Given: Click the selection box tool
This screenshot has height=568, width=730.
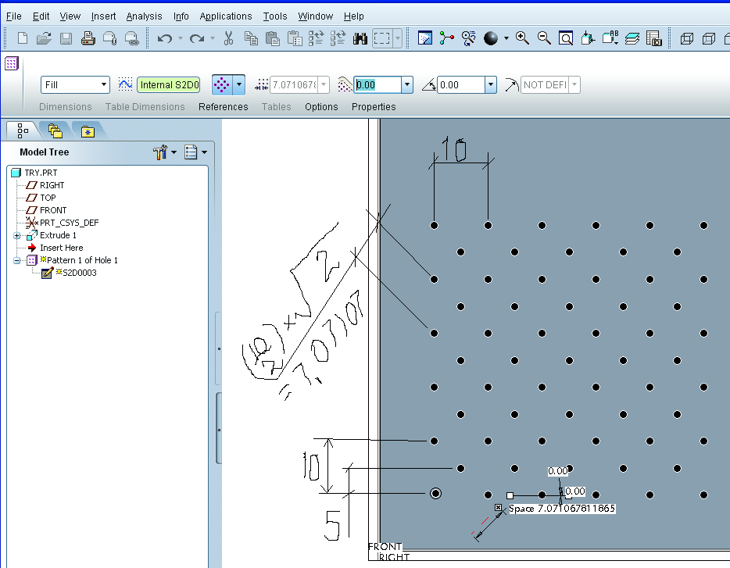Looking at the screenshot, I should (x=381, y=38).
